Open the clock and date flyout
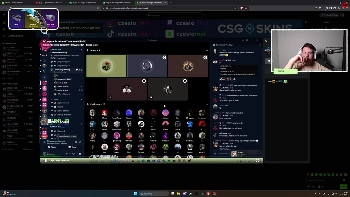 [x=343, y=194]
